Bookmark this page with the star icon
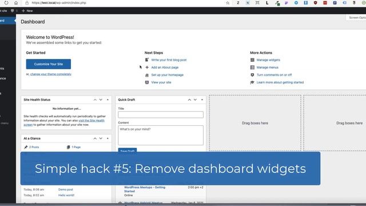The width and height of the screenshot is (366, 206). (x=228, y=3)
